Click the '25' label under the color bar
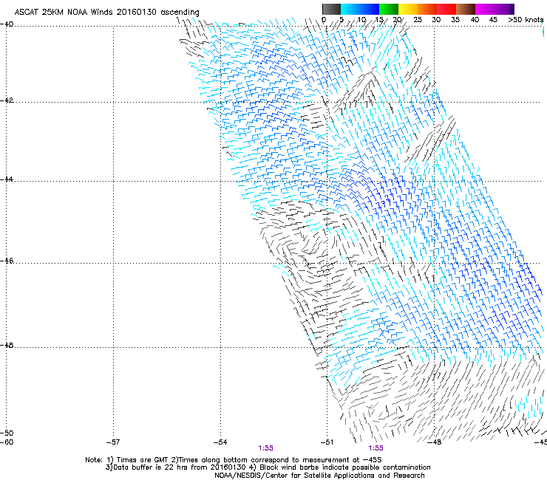 pyautogui.click(x=418, y=20)
